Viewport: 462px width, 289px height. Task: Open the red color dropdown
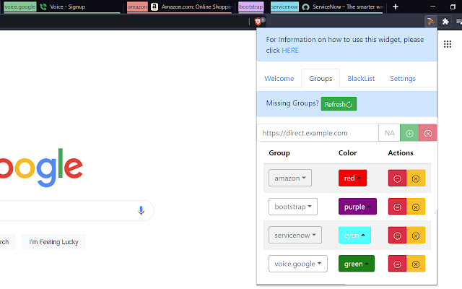point(352,178)
